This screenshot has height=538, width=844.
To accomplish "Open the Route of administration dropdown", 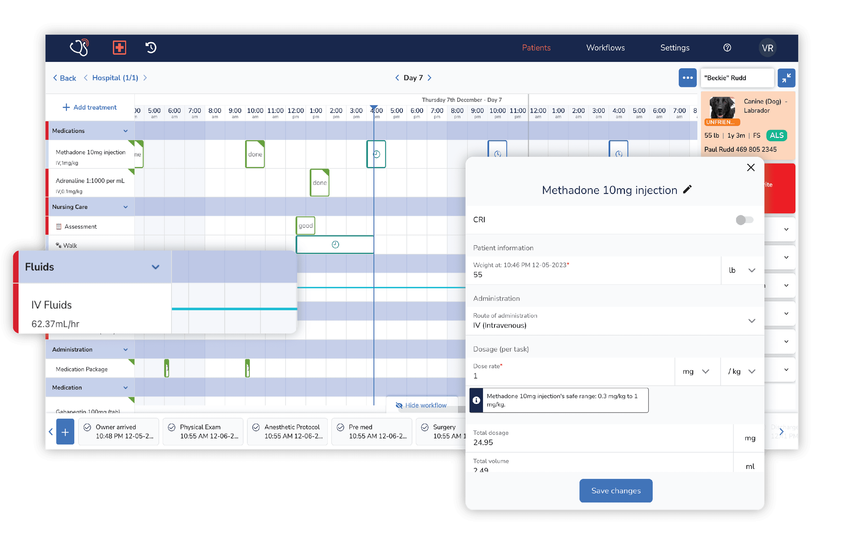I will click(x=614, y=321).
